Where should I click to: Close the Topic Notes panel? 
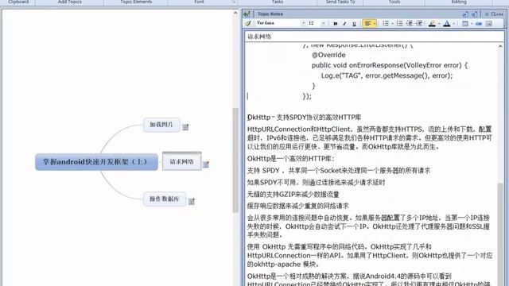(x=494, y=14)
